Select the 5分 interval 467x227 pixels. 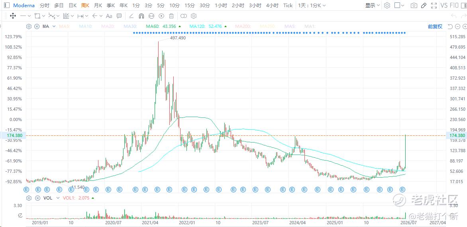click(x=161, y=5)
